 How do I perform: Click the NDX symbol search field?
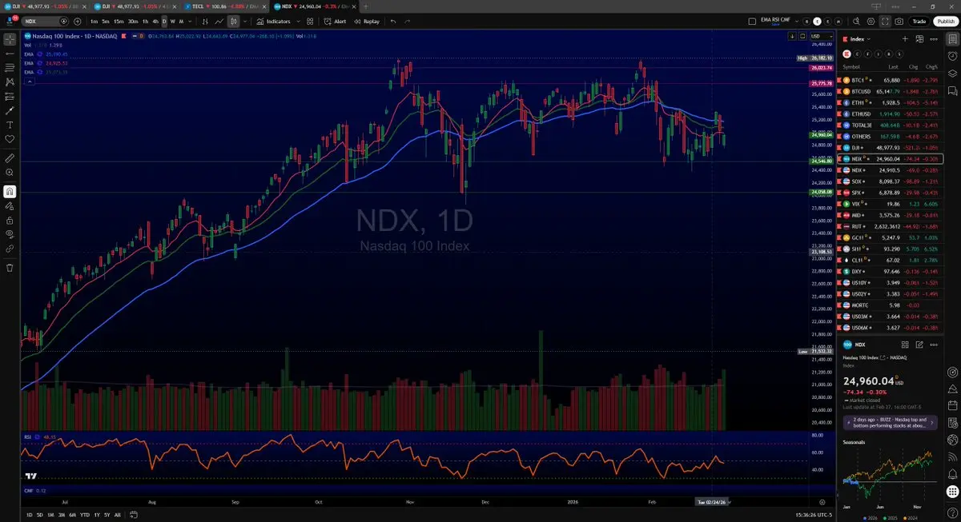point(45,22)
